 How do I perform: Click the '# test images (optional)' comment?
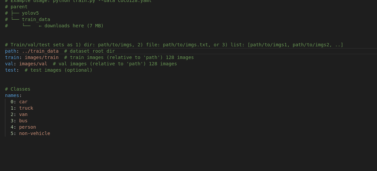coord(59,70)
